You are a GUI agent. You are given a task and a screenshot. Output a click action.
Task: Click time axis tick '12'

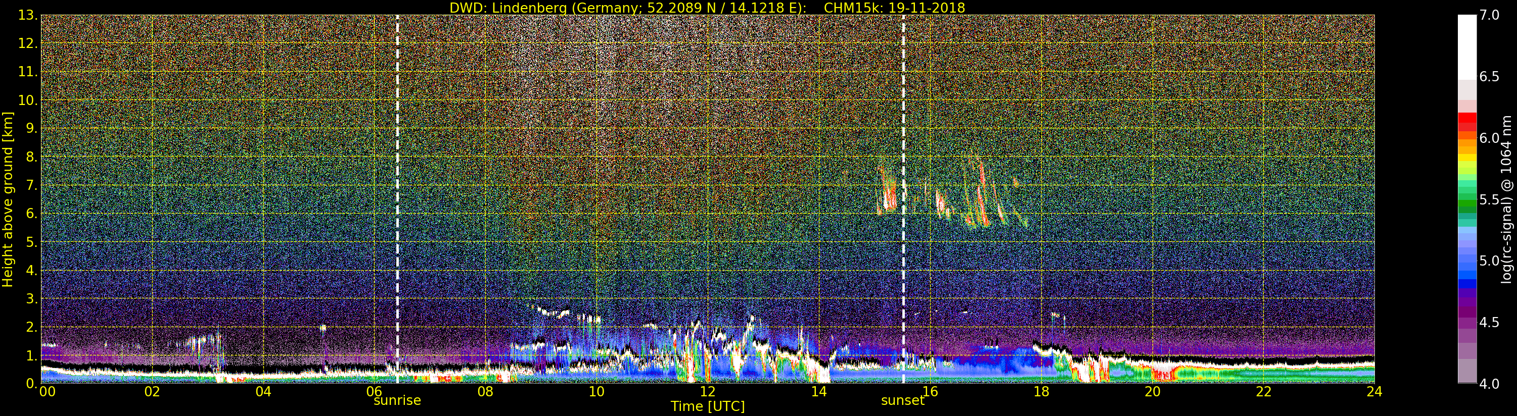(x=708, y=391)
